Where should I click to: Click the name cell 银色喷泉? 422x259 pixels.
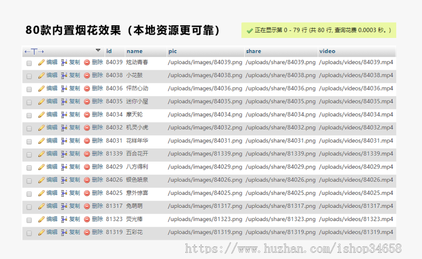click(137, 180)
